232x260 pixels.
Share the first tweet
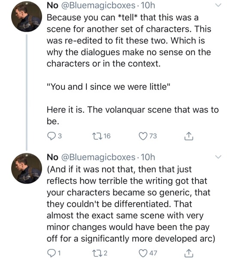click(189, 137)
